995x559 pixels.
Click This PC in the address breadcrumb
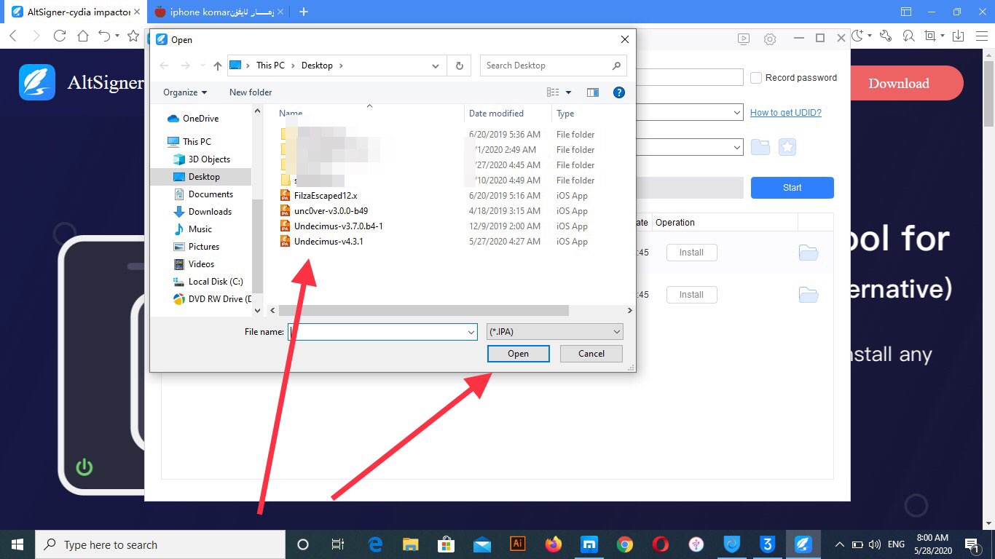270,66
